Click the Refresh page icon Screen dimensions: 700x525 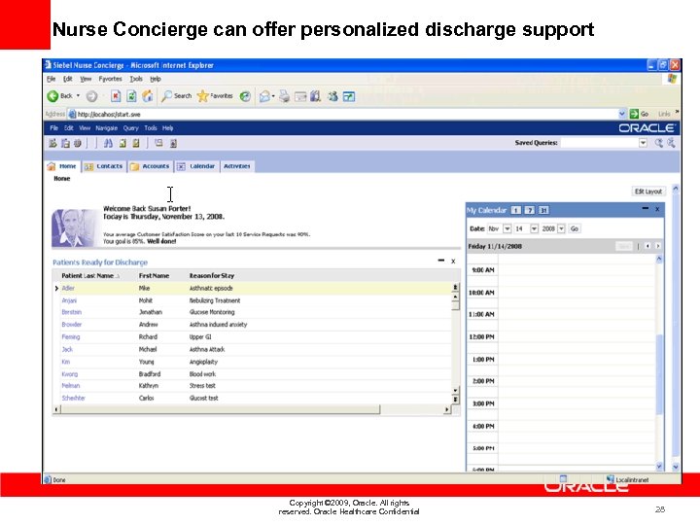point(131,96)
